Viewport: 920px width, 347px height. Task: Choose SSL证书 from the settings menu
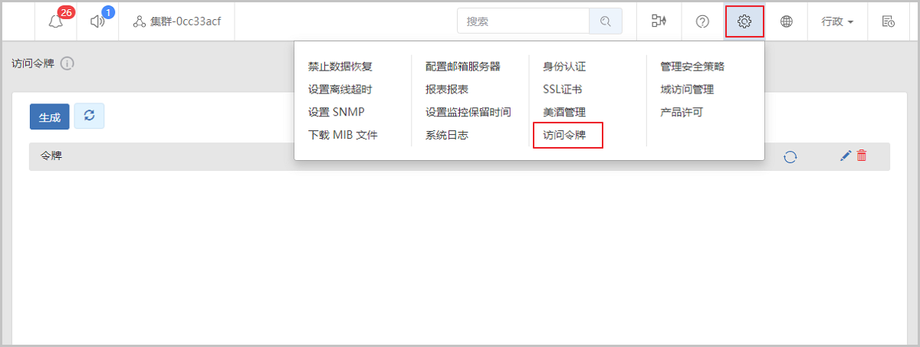562,90
